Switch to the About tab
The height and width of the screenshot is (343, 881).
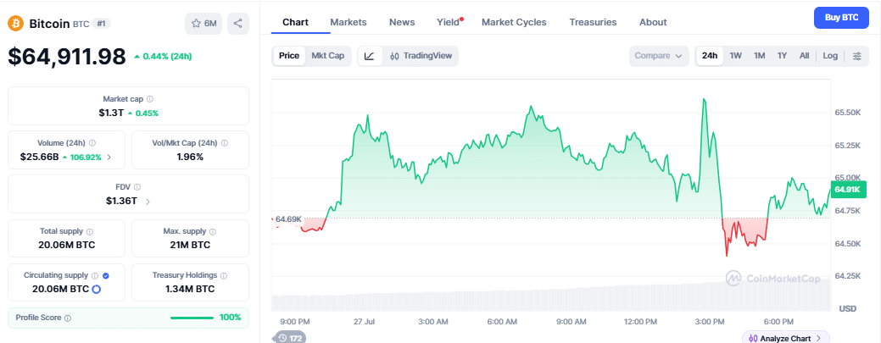pyautogui.click(x=653, y=23)
